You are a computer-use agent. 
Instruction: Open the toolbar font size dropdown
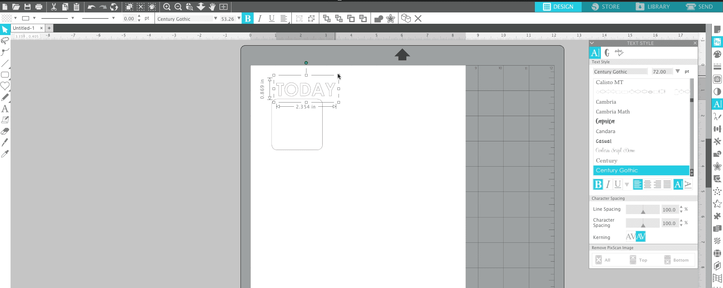(239, 18)
